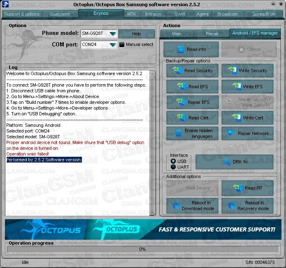Viewport: 286px width, 268px height.
Task: Click the log scrollbar up arrow
Action: 152,74
